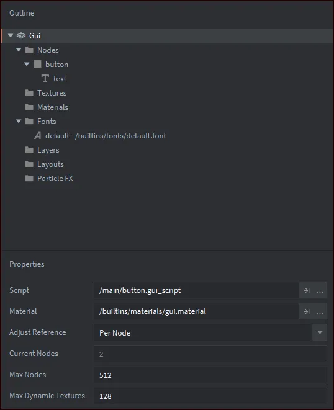The image size is (334, 410).
Task: Click the Script path input field
Action: 196,290
